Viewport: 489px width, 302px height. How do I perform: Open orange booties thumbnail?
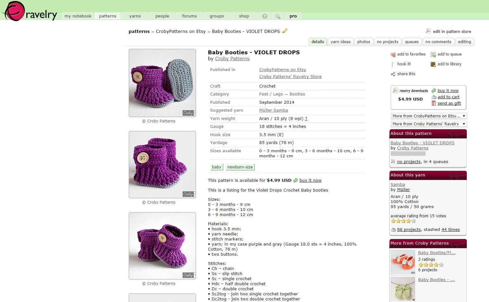coord(403,262)
